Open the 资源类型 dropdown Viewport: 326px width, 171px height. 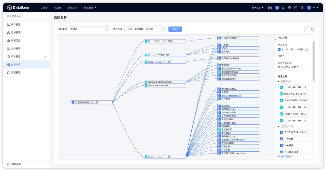[89, 29]
